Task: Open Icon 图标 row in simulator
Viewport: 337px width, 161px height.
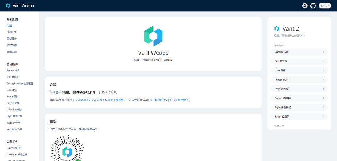Action: (x=299, y=71)
